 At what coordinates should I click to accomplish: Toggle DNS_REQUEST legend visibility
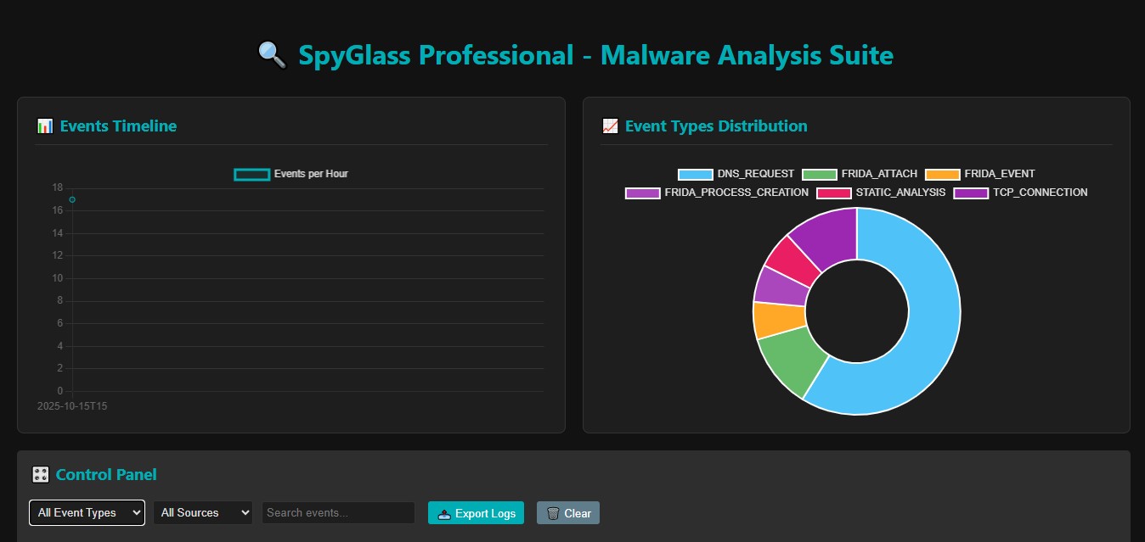(x=736, y=174)
